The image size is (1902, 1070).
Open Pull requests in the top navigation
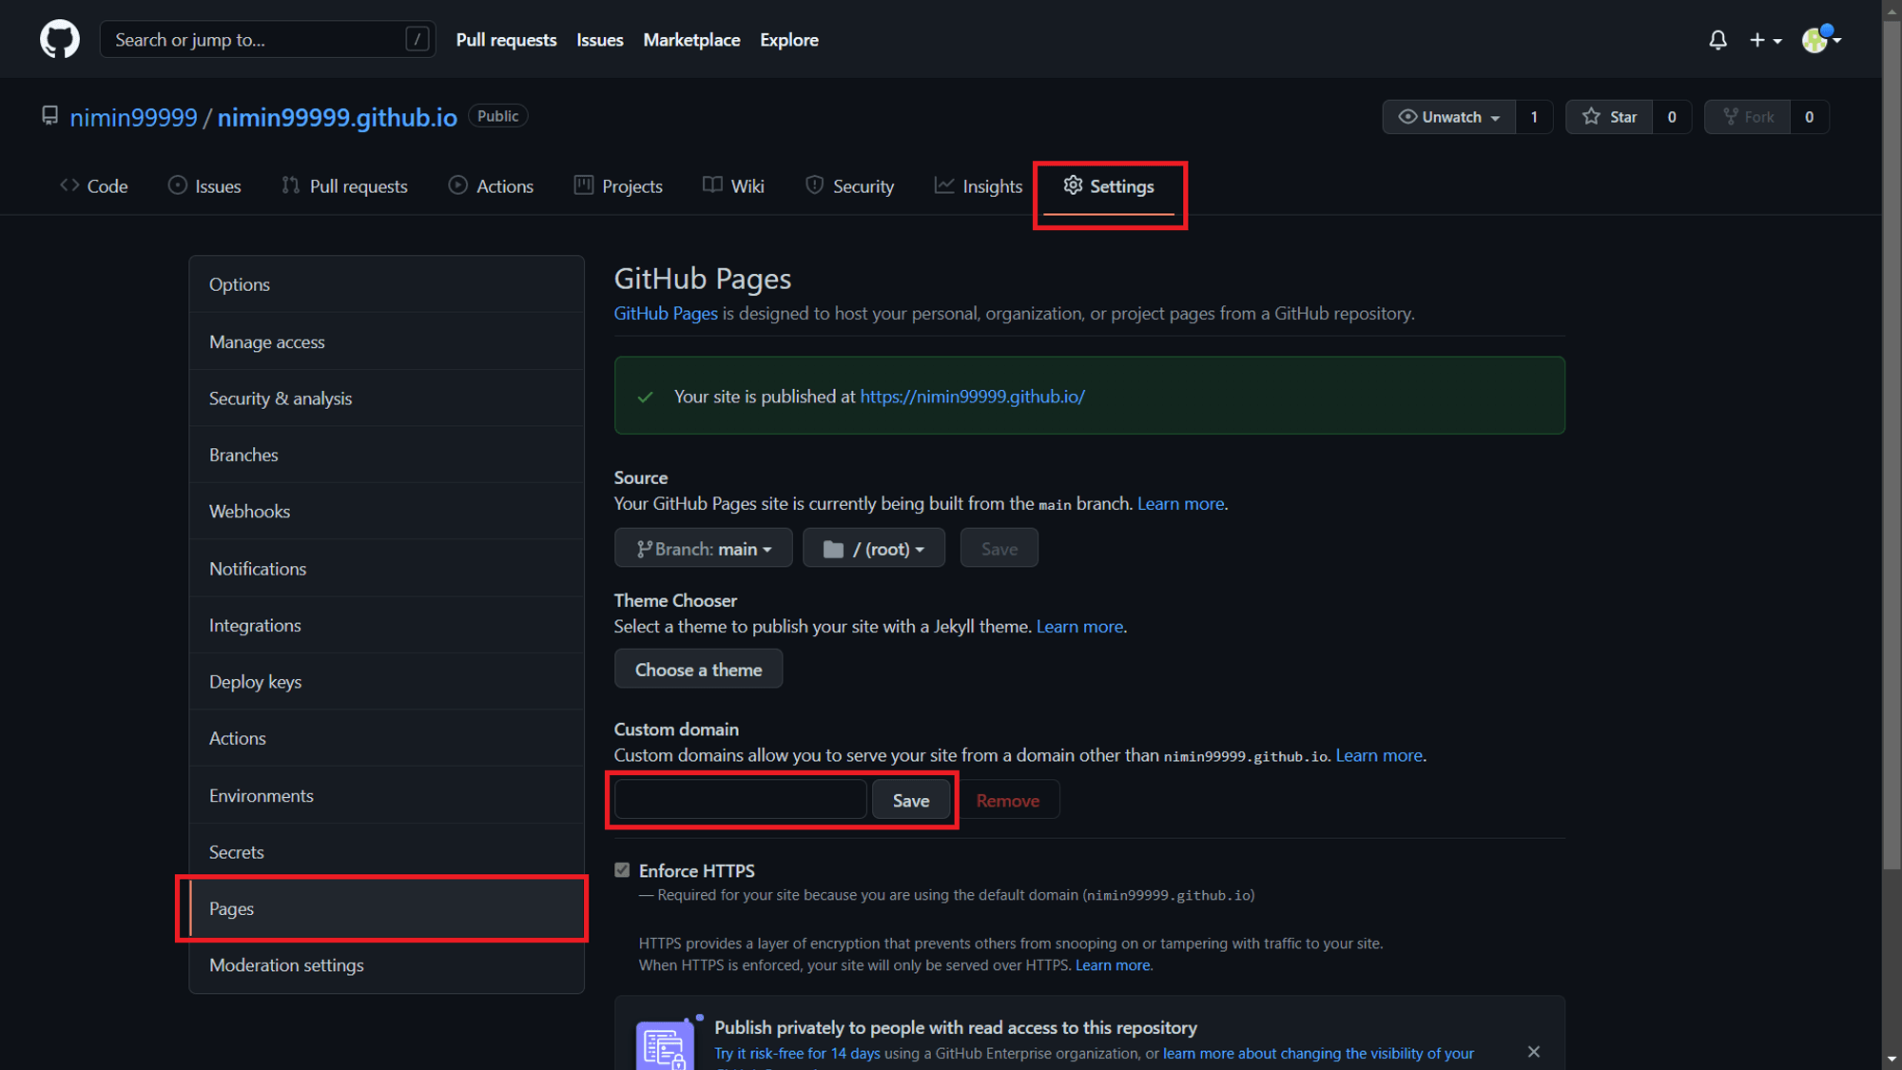tap(506, 40)
